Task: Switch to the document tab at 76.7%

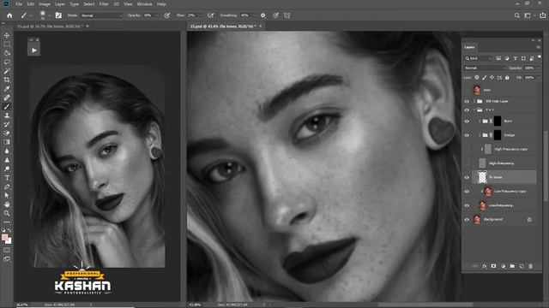Action: (50, 27)
